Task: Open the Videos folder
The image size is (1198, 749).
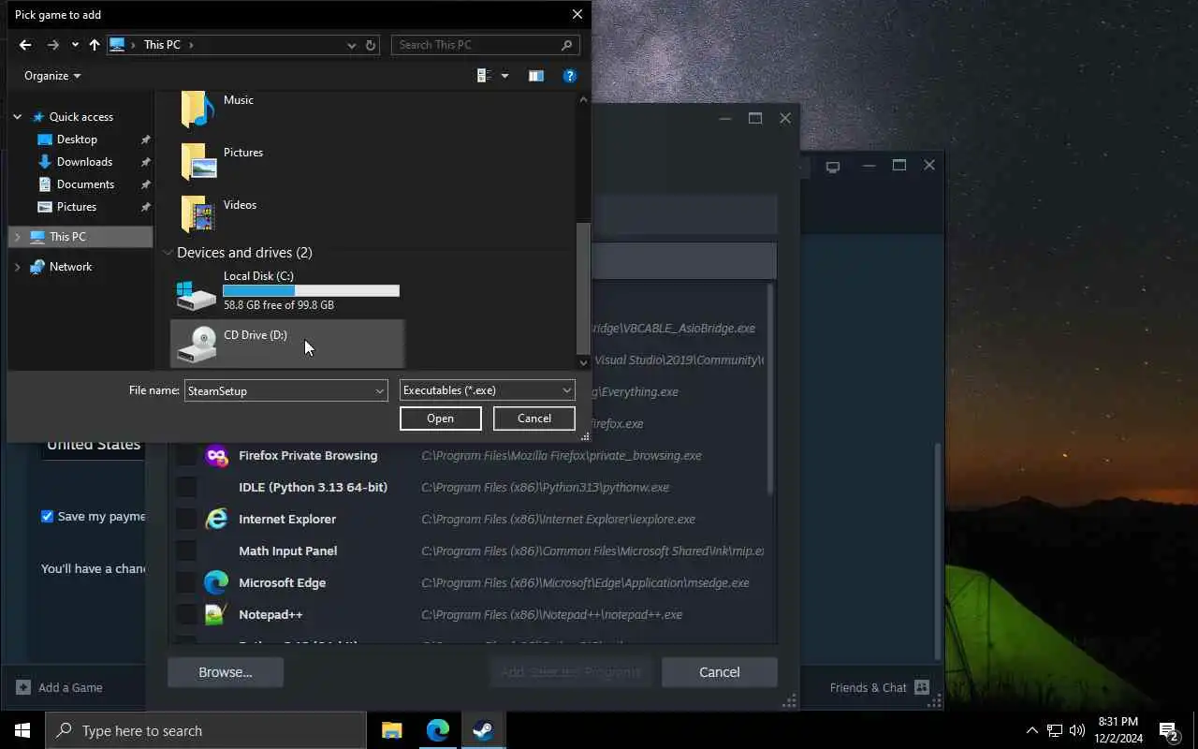Action: 220,213
